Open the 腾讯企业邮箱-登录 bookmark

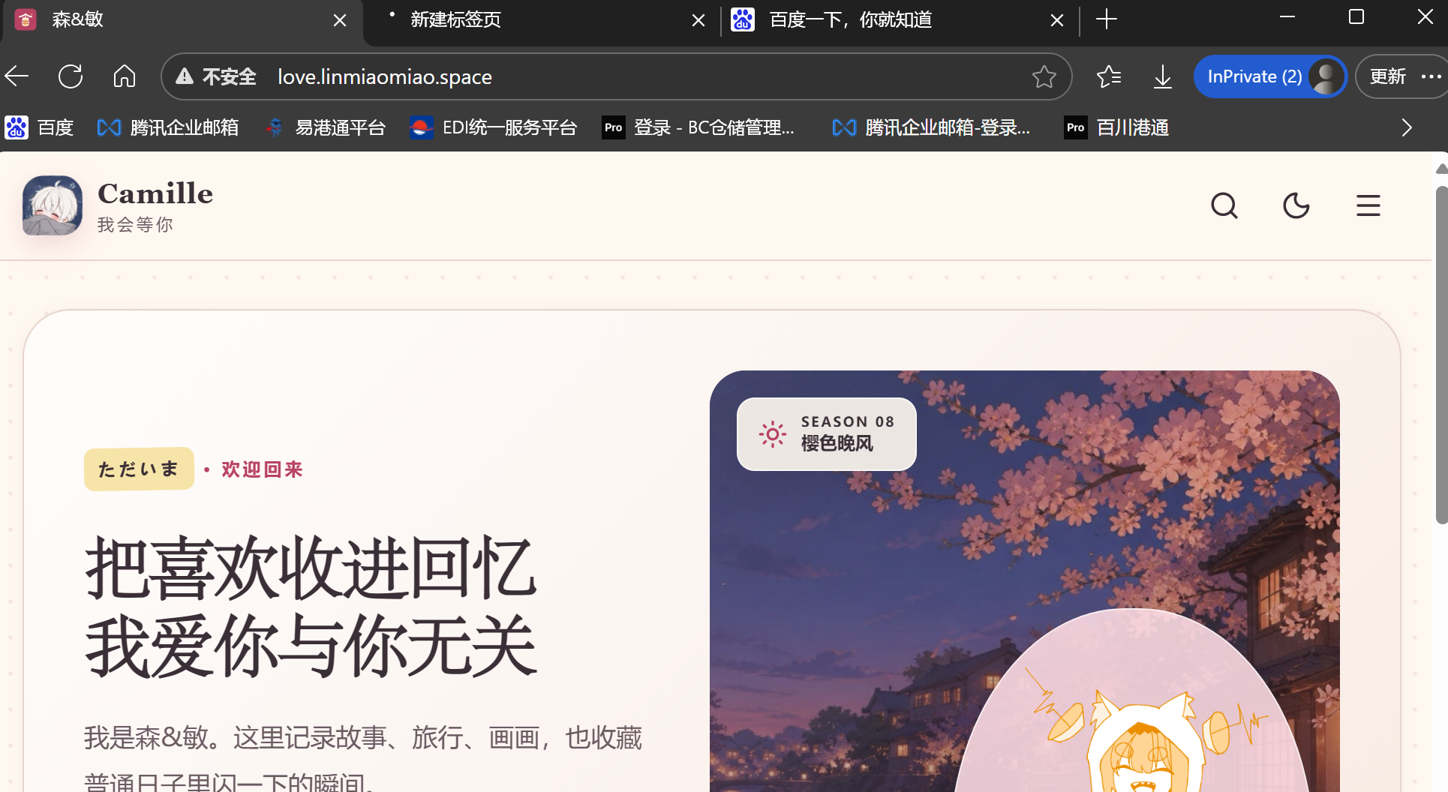[x=931, y=127]
